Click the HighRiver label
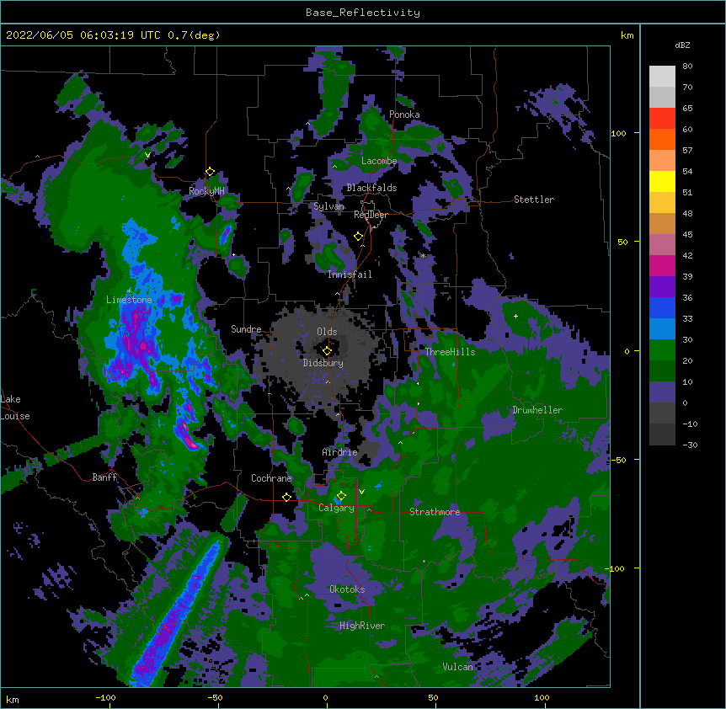Viewport: 726px width, 709px height. point(362,626)
